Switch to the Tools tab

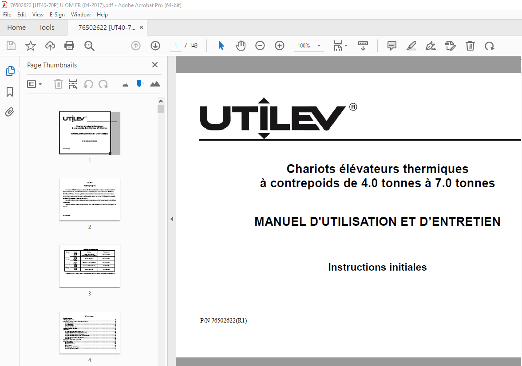point(47,27)
